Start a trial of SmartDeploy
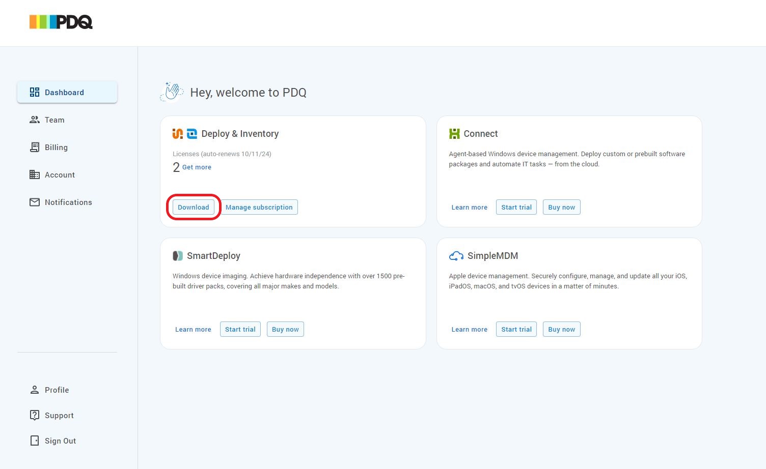Image resolution: width=766 pixels, height=469 pixels. (x=240, y=329)
